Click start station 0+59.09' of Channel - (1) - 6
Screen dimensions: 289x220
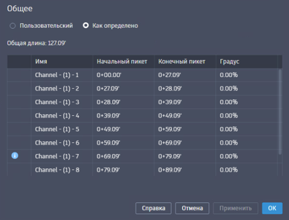tap(108, 143)
